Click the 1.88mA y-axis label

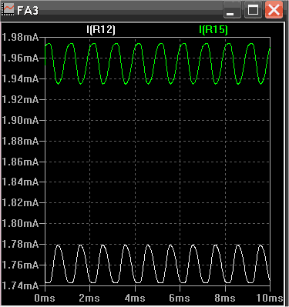(x=20, y=141)
